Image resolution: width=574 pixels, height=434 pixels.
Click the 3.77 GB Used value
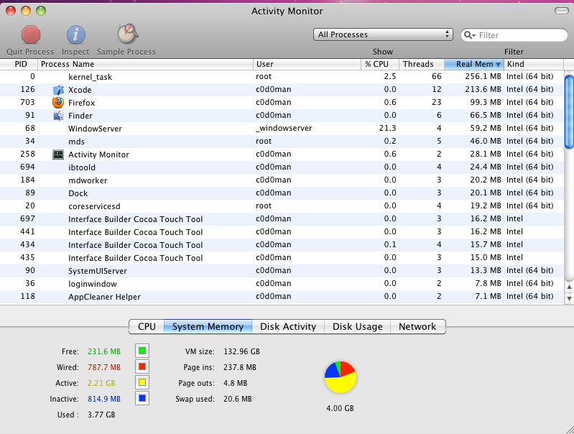point(101,415)
